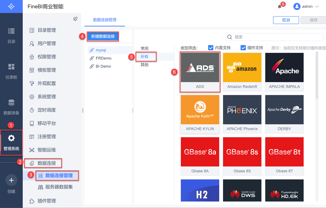The height and width of the screenshot is (208, 326).
Task: Click the 插件管理 puzzle icon
Action: point(32,201)
